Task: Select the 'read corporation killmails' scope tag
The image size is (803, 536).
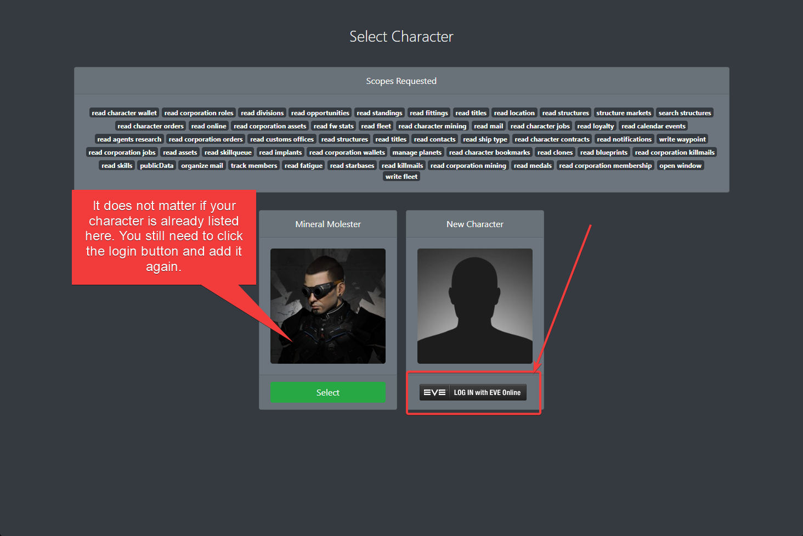Action: 675,152
